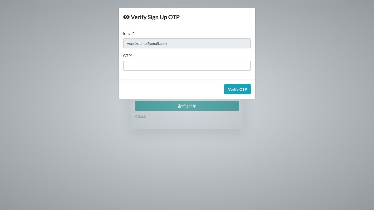Click the Email field label

pos(128,33)
